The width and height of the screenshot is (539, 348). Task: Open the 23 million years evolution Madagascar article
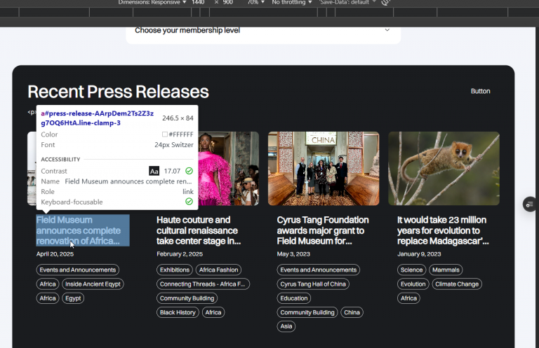[x=443, y=230]
